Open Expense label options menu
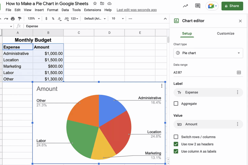The width and height of the screenshot is (248, 165). tap(237, 92)
